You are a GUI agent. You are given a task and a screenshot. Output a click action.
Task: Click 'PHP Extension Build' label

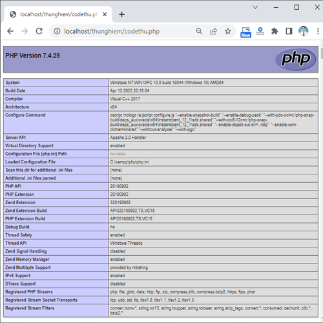pos(25,218)
